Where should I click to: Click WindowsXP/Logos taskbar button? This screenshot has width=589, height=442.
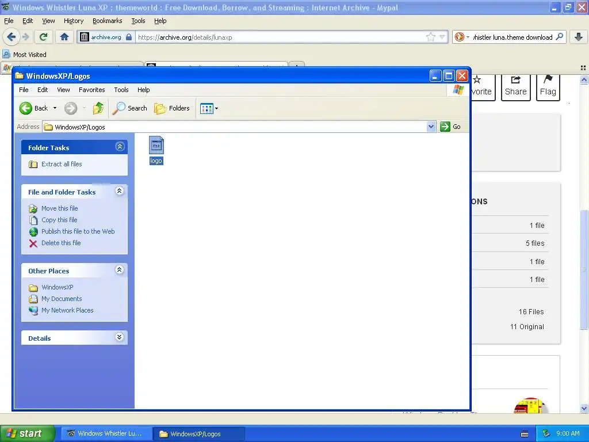[x=199, y=434]
